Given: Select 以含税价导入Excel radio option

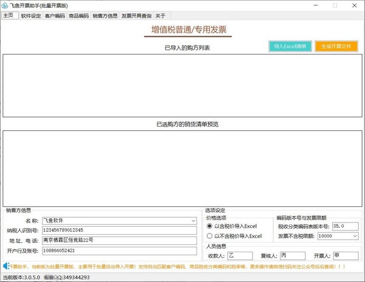Looking at the screenshot, I should tap(210, 226).
